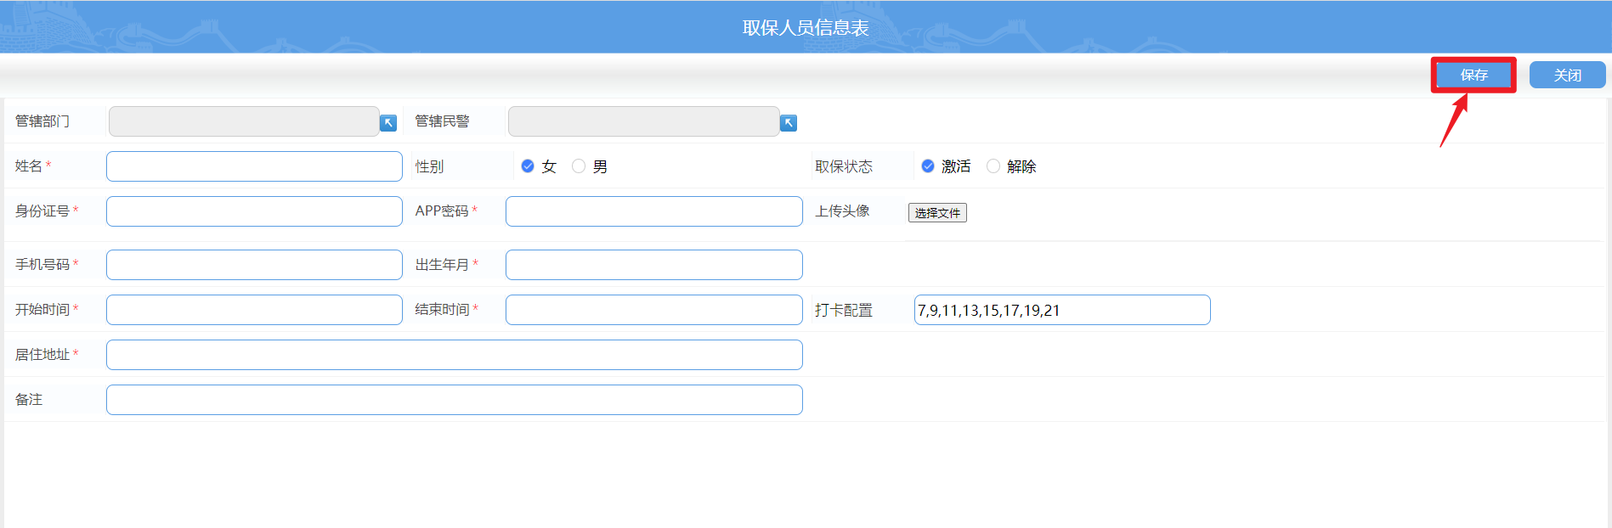Screen dimensions: 1612x528
Task: Click into the APP密码 input field
Action: 654,211
